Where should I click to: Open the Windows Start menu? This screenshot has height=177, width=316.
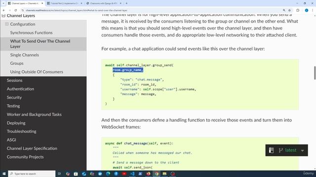[x=4, y=174]
